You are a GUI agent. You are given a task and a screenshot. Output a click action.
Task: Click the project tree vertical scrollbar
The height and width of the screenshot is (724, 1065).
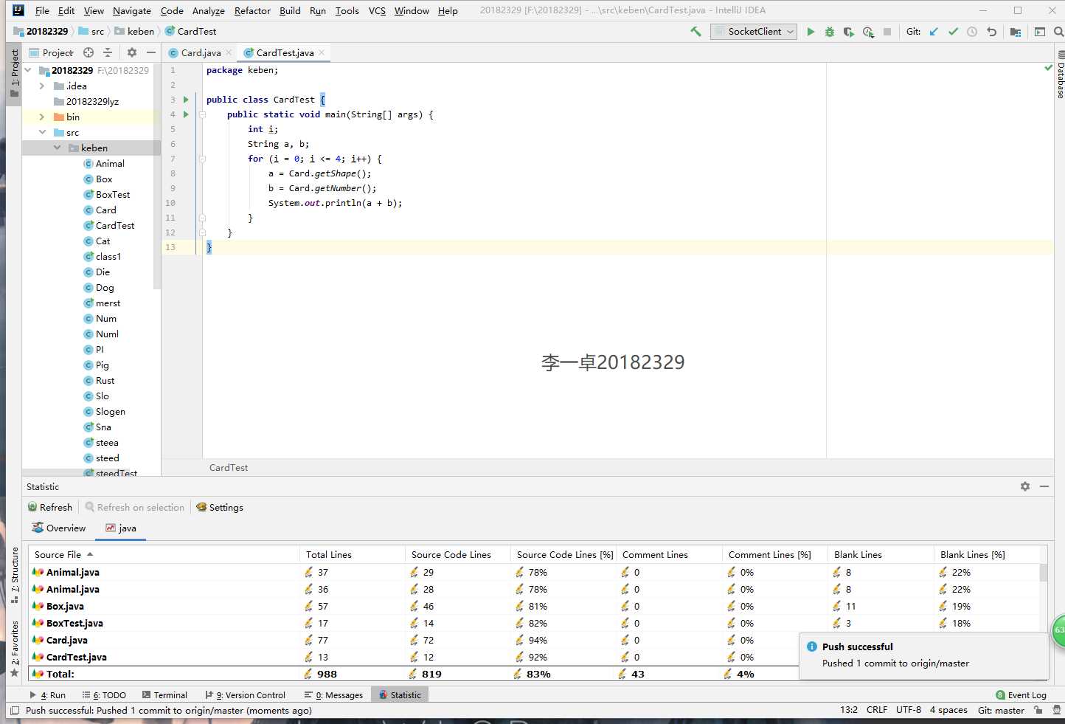tap(157, 177)
